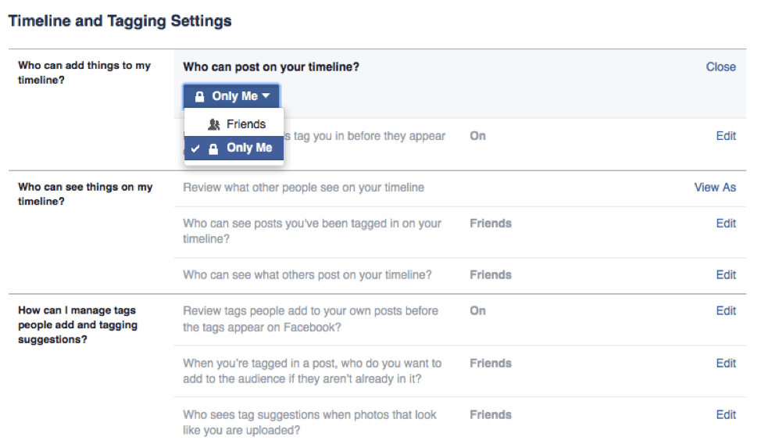The image size is (761, 444).
Task: Edit review of tags people add to your posts
Action: (x=726, y=311)
